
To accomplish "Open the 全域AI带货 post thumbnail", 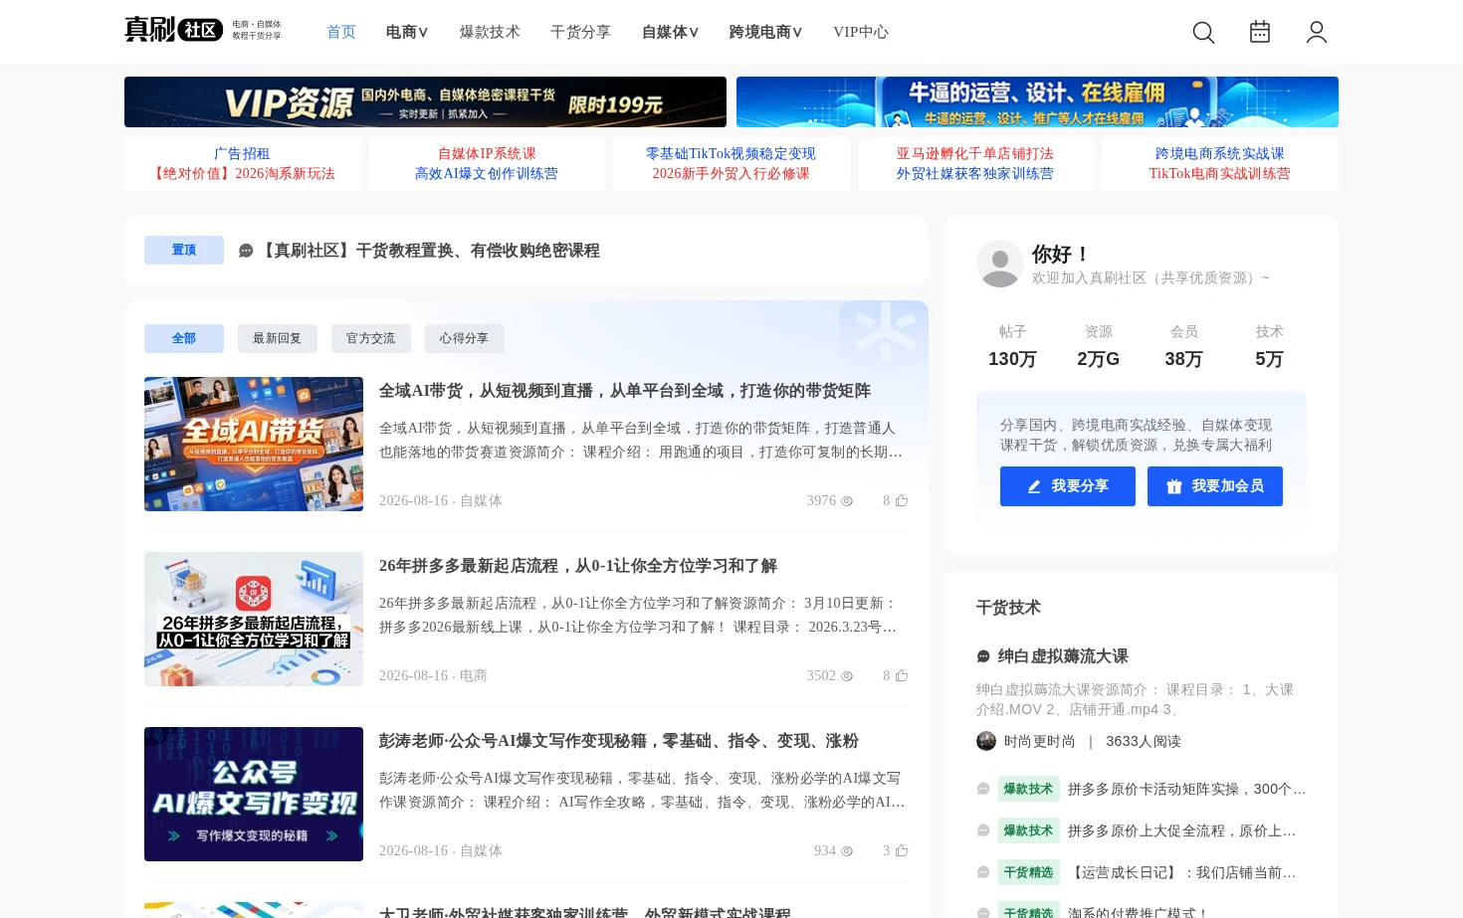I will coord(254,444).
